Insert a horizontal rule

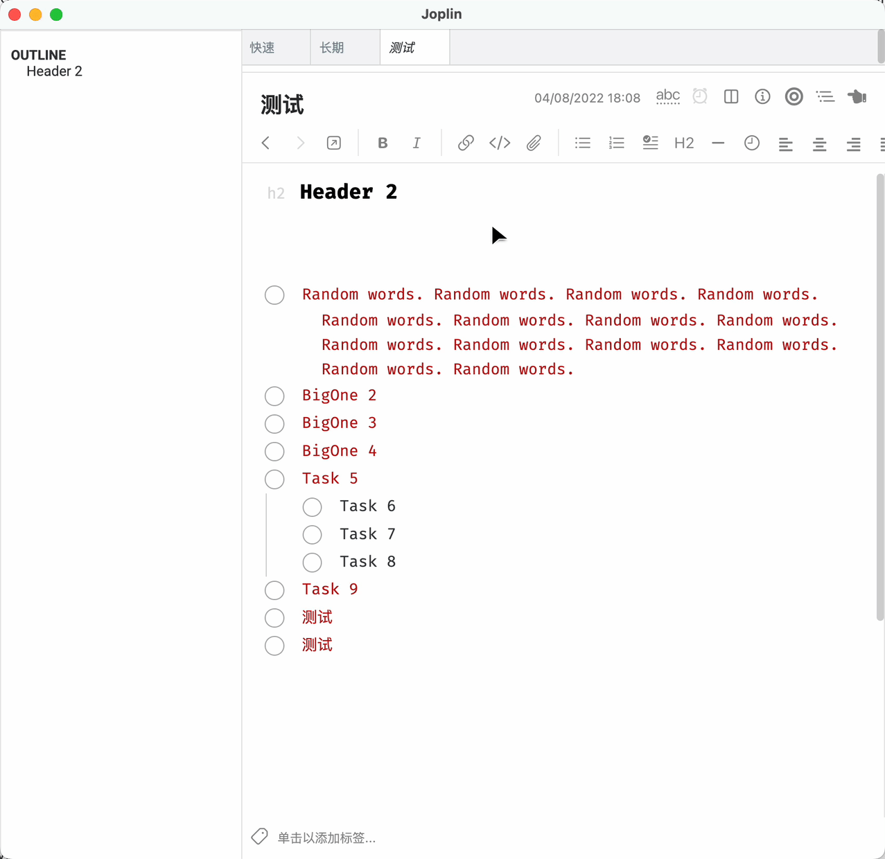click(x=718, y=143)
